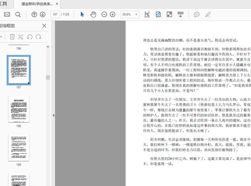The height and width of the screenshot is (186, 251).
Task: Go to previous page with up arrow
Action: click(x=34, y=15)
